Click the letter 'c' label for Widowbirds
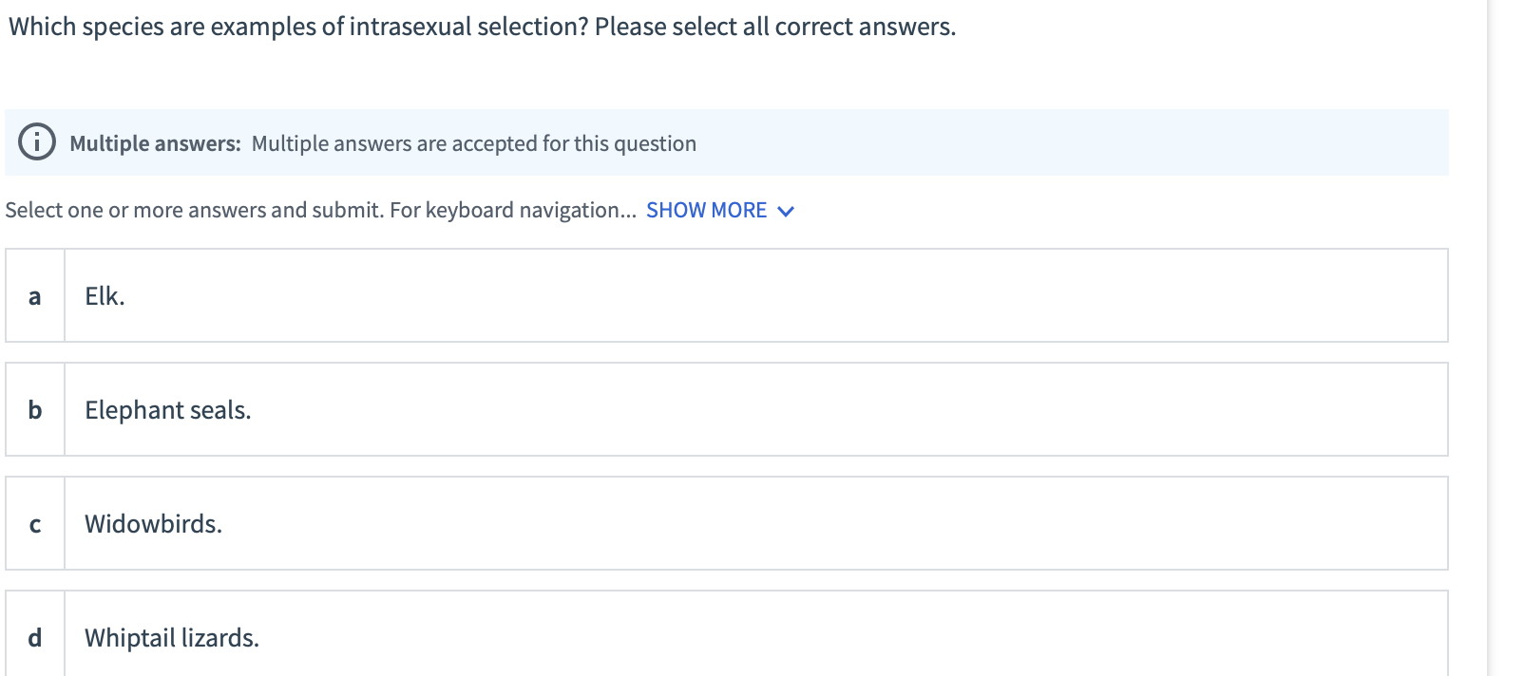 pyautogui.click(x=34, y=523)
